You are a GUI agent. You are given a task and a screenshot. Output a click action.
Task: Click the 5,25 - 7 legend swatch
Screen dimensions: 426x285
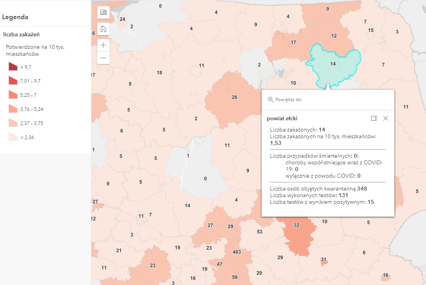click(x=13, y=95)
